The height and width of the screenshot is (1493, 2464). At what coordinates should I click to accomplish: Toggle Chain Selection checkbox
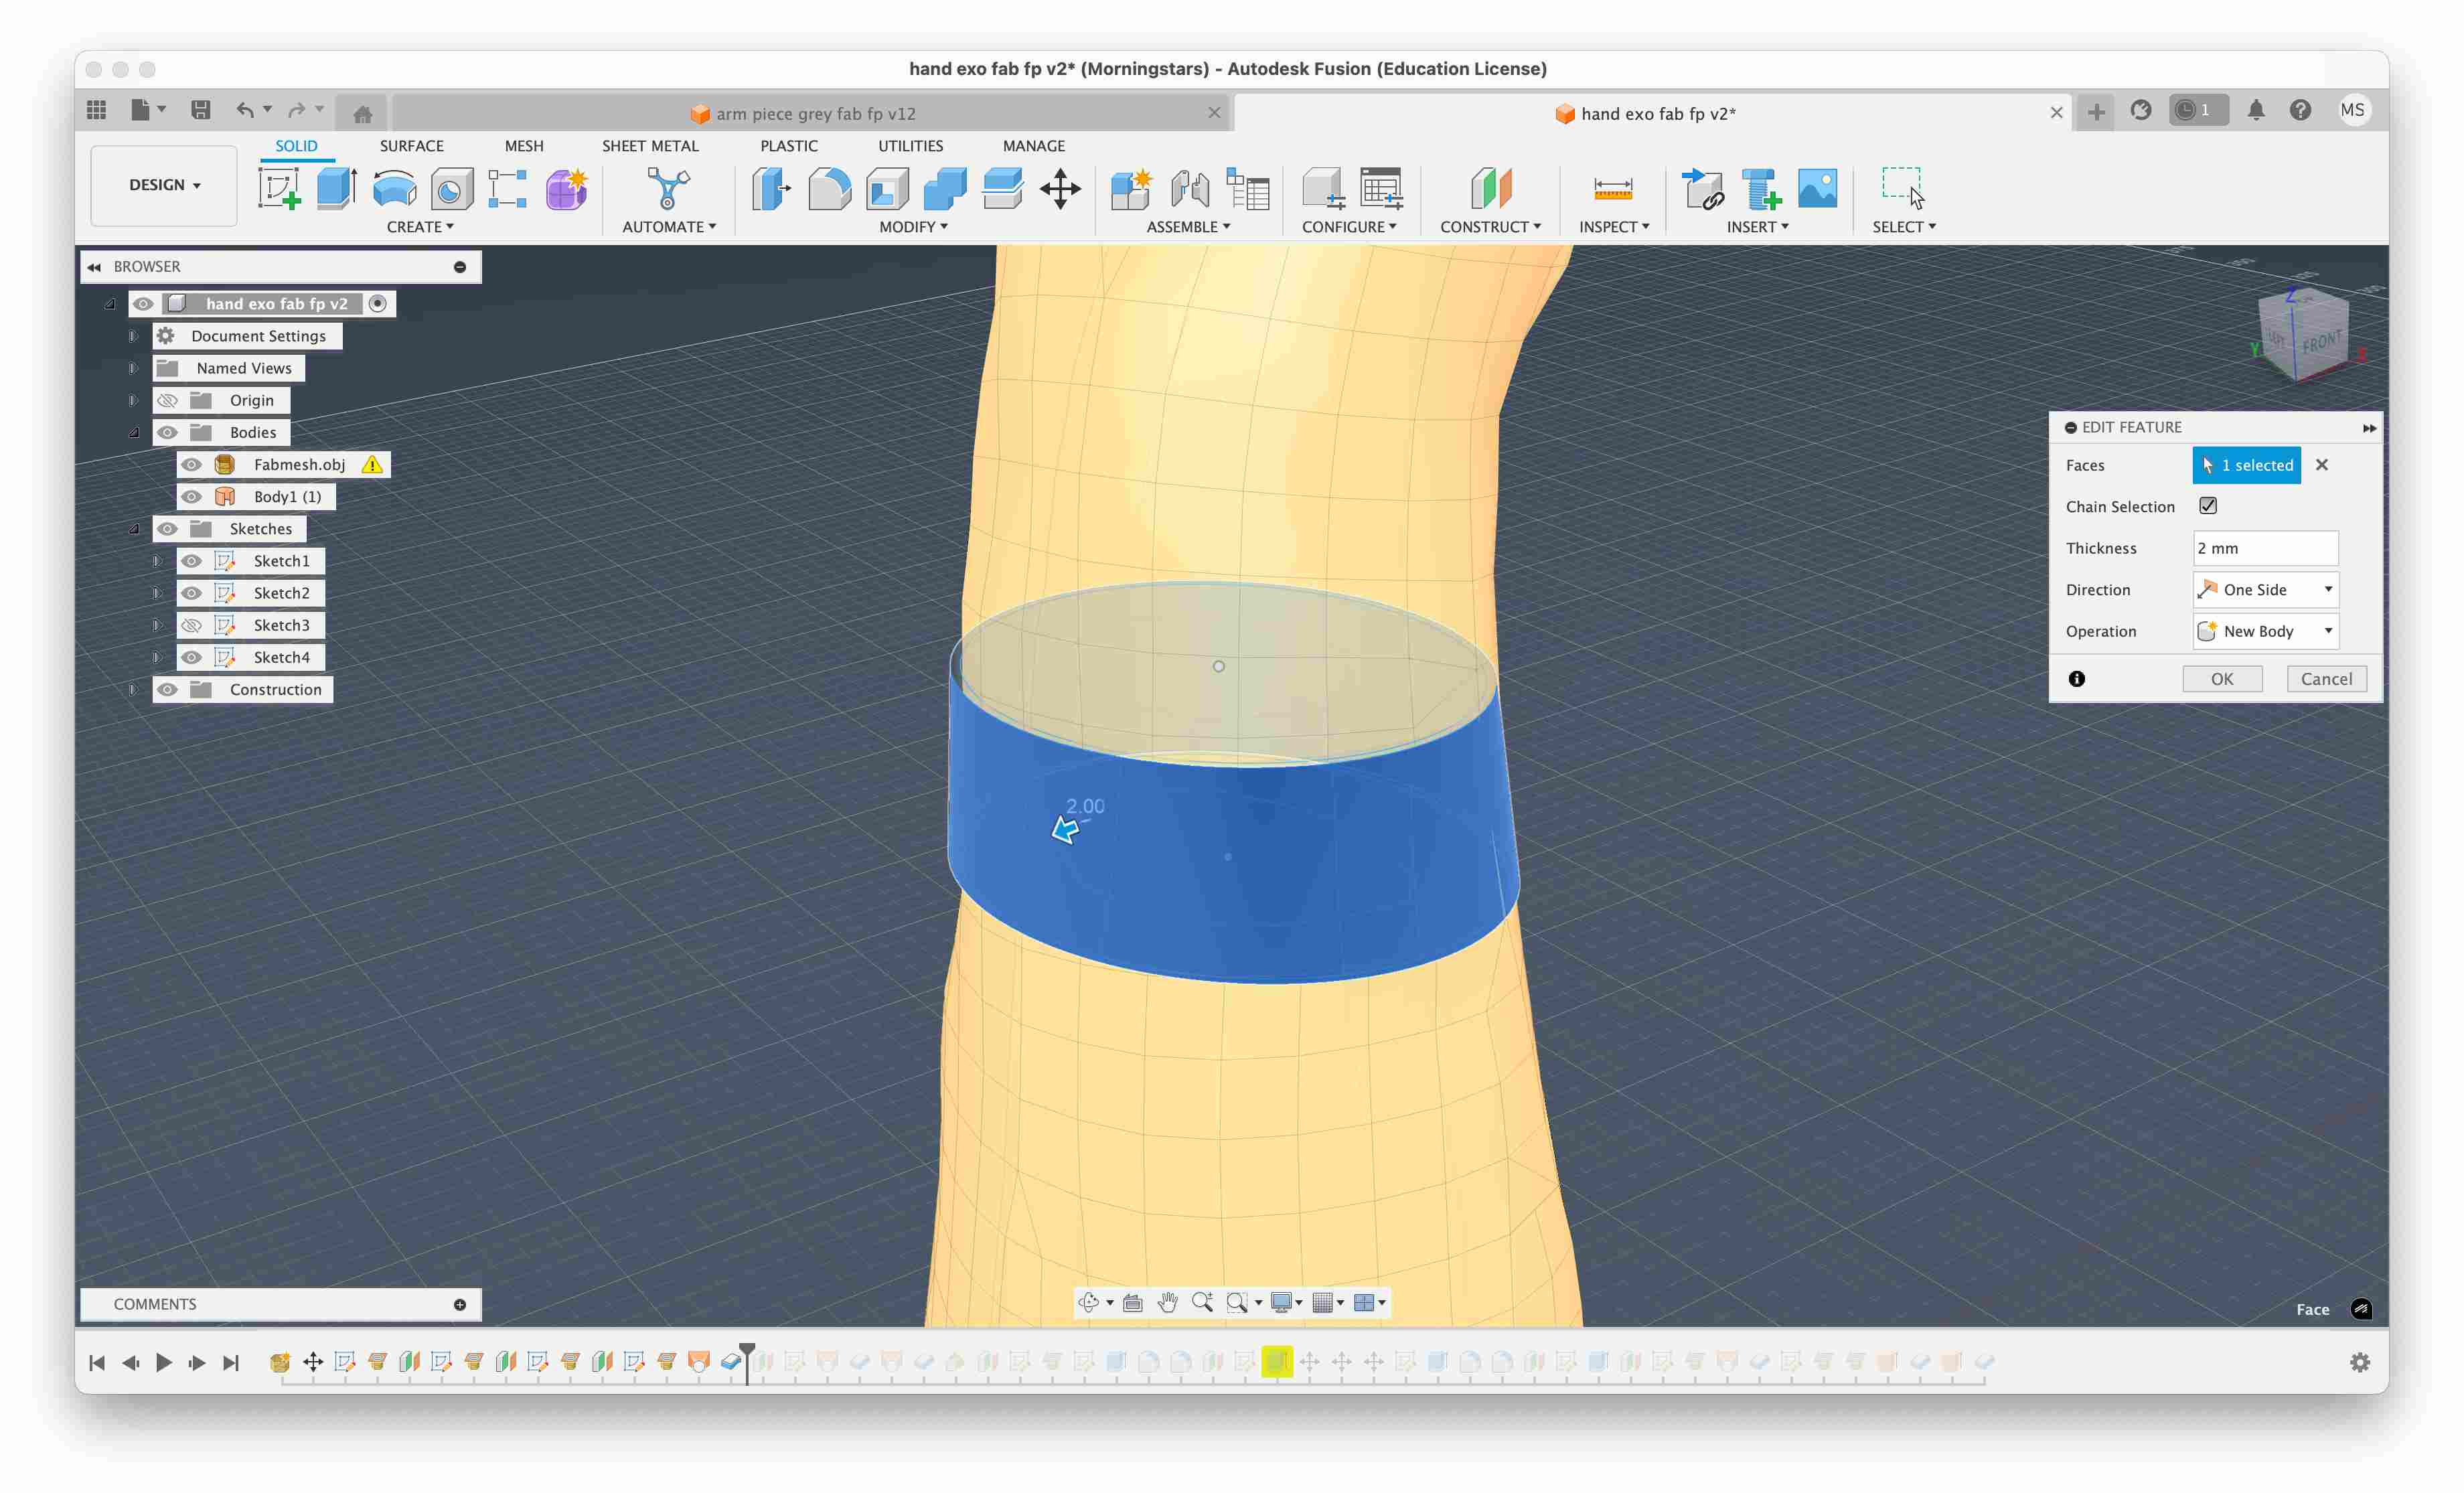(2208, 506)
